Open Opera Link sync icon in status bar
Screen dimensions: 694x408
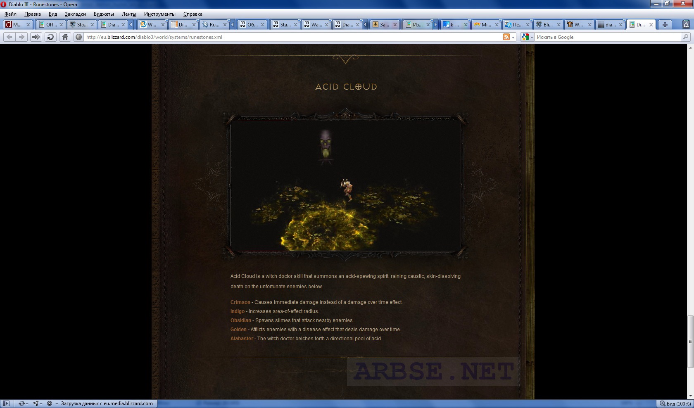tap(24, 403)
